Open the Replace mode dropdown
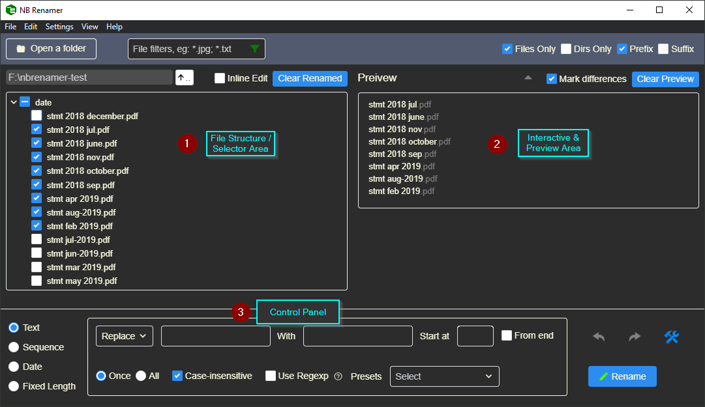This screenshot has height=407, width=705. [x=124, y=336]
